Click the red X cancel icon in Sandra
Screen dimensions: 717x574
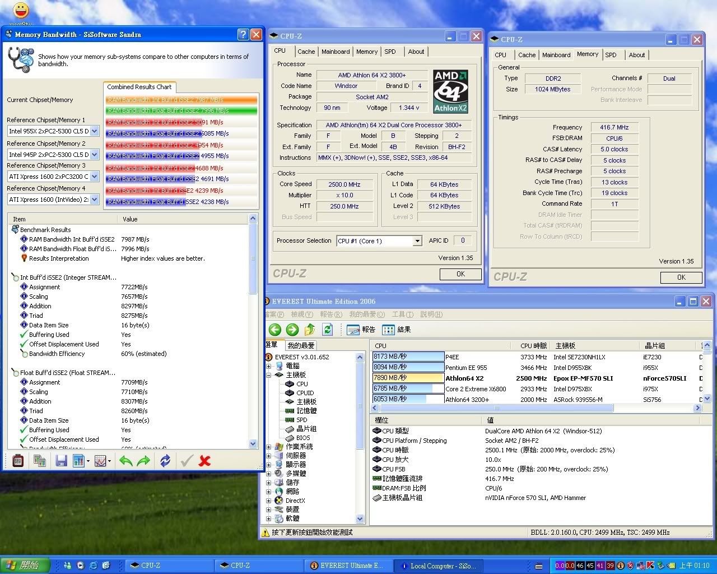tap(204, 461)
